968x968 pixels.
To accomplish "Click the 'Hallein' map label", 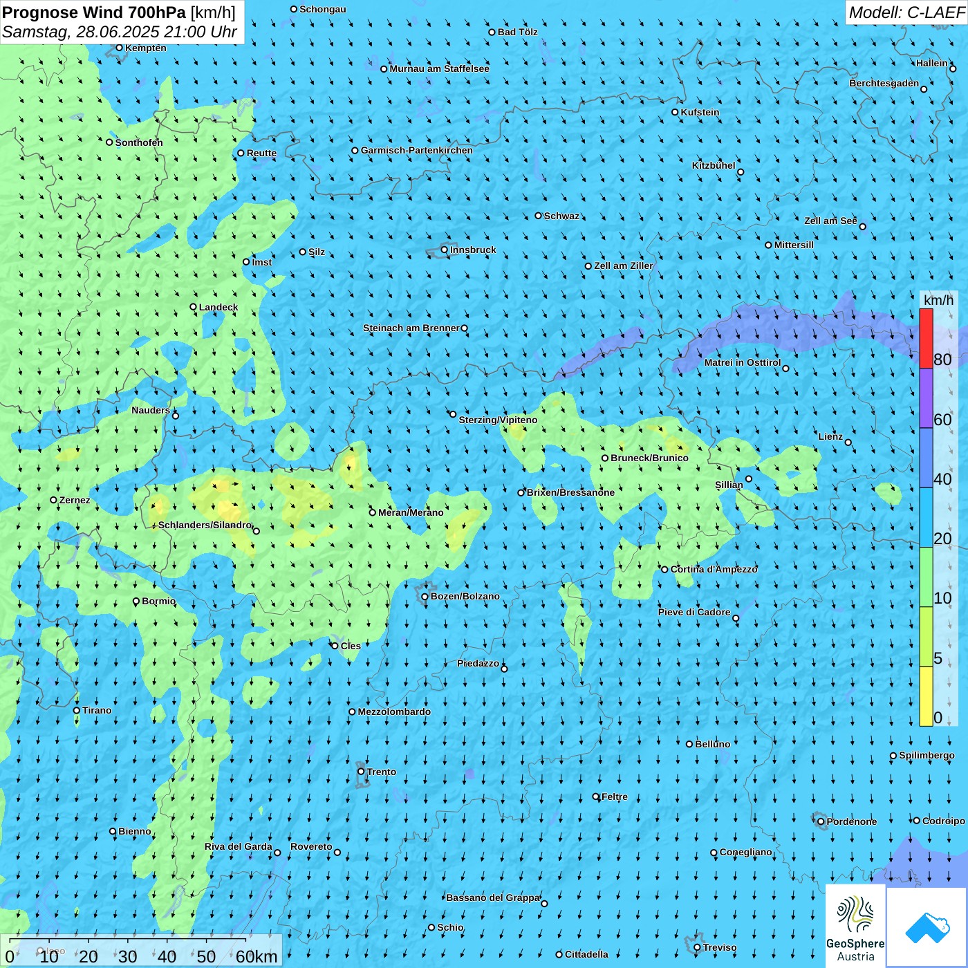I will pyautogui.click(x=932, y=63).
